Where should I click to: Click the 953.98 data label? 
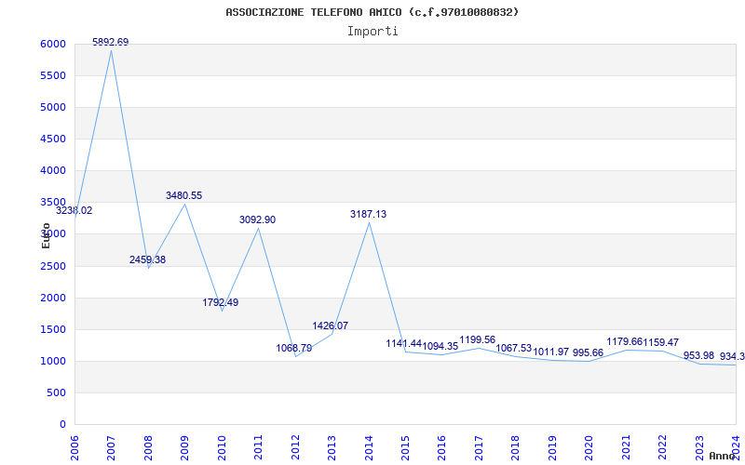pos(699,356)
